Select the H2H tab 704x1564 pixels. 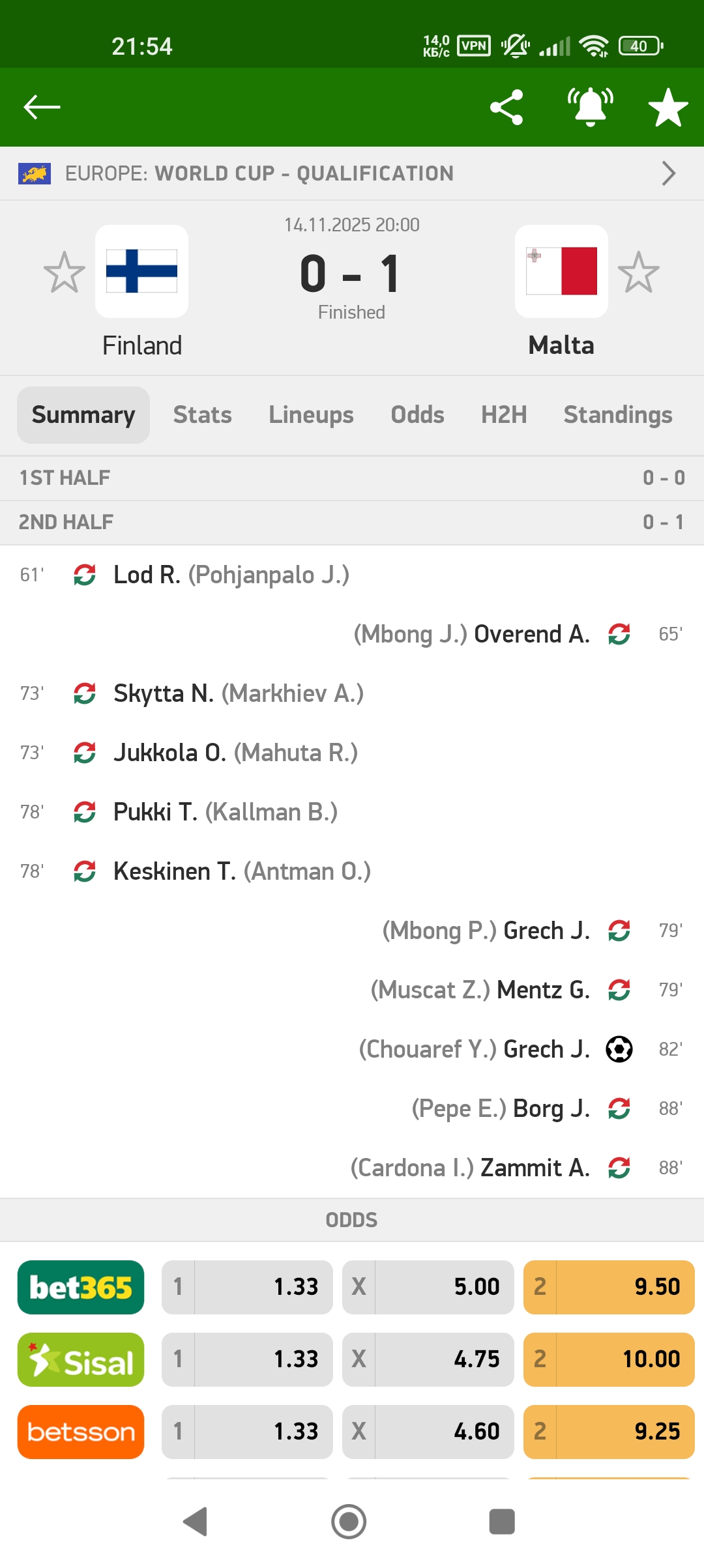click(504, 415)
